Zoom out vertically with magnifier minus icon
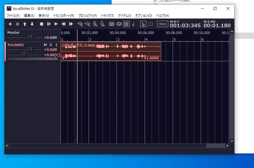The height and width of the screenshot is (168, 254). tap(102, 24)
